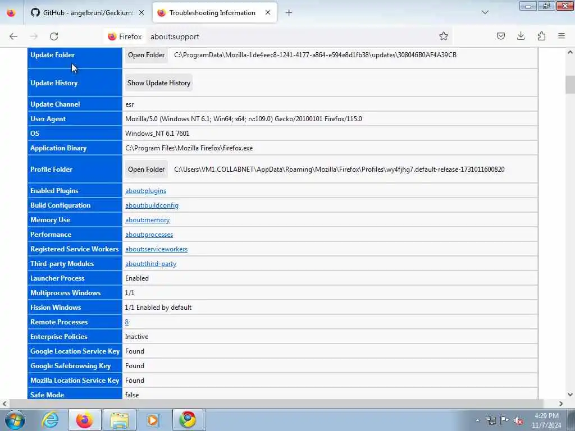Click the Update Channel row header
Image resolution: width=575 pixels, height=431 pixels.
[x=75, y=104]
